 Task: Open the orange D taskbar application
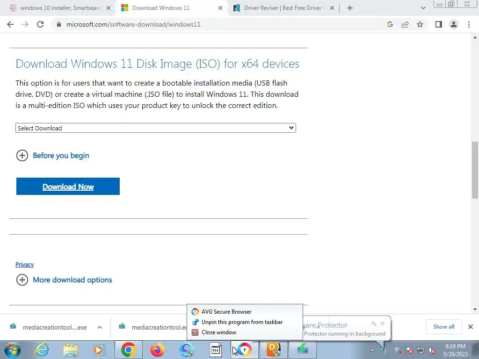(273, 350)
